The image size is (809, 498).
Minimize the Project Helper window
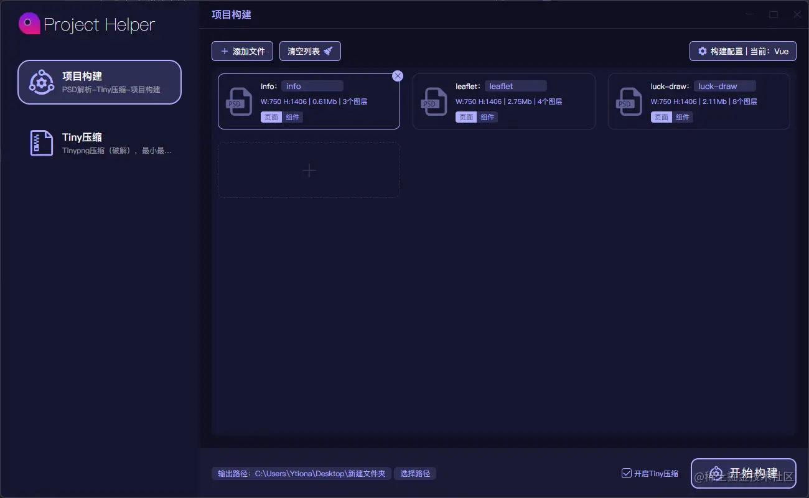[751, 14]
